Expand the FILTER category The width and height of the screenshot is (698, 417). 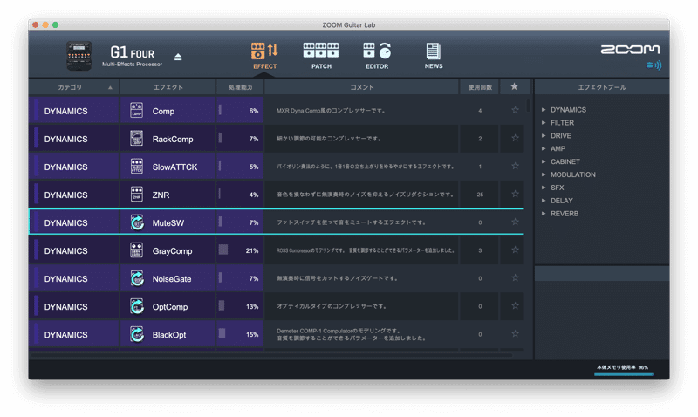point(544,122)
